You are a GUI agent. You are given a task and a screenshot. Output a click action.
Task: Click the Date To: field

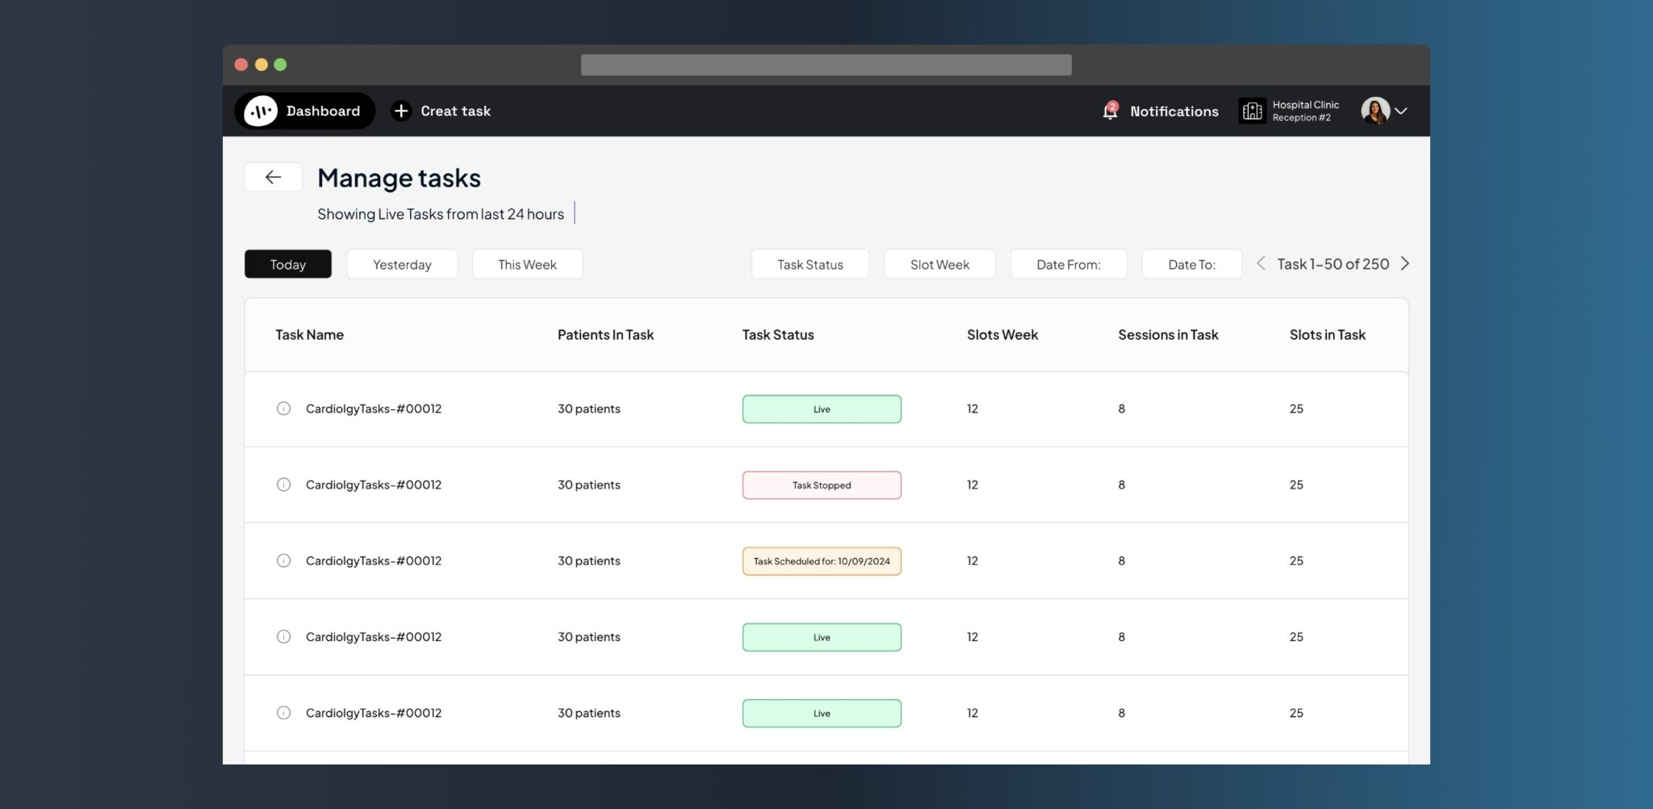tap(1191, 264)
